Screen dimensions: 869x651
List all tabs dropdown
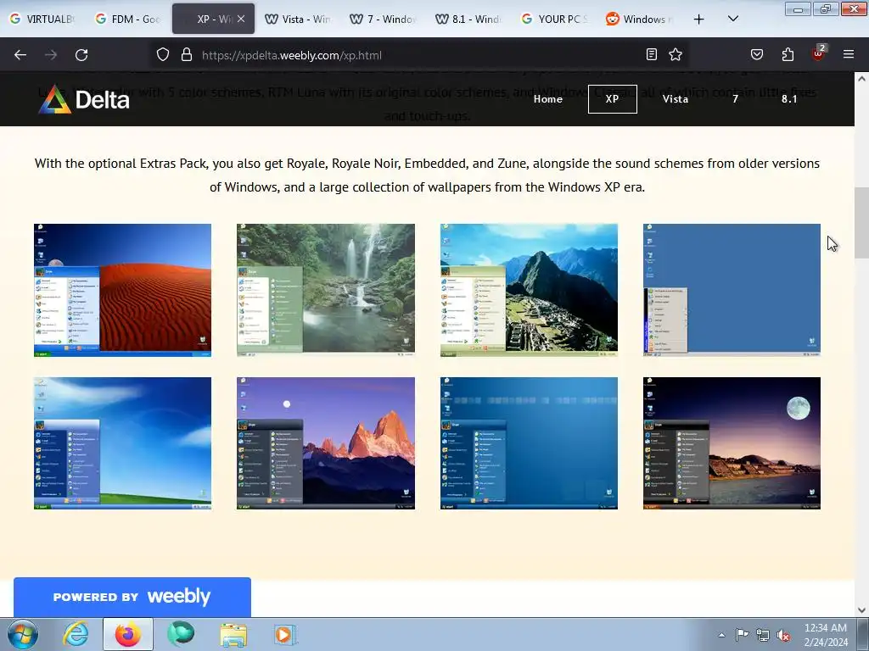(x=732, y=19)
